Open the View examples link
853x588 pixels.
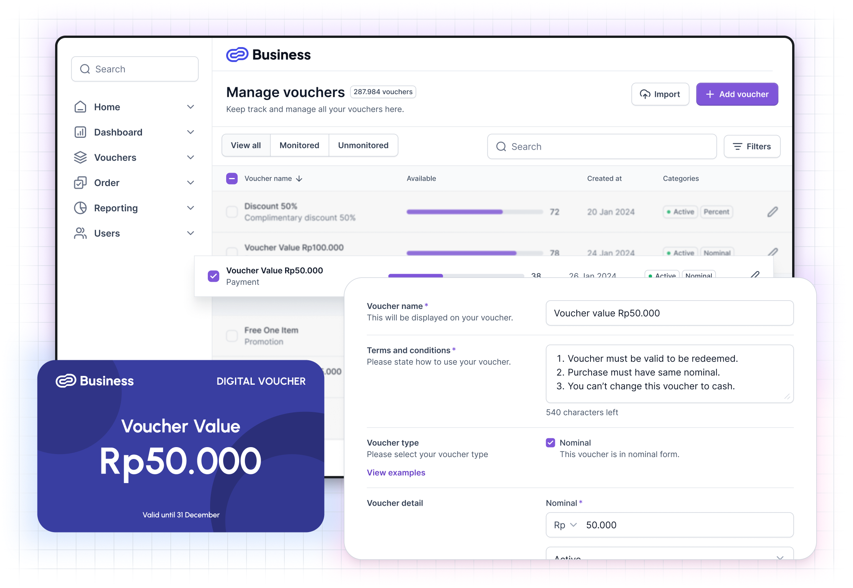click(x=396, y=473)
